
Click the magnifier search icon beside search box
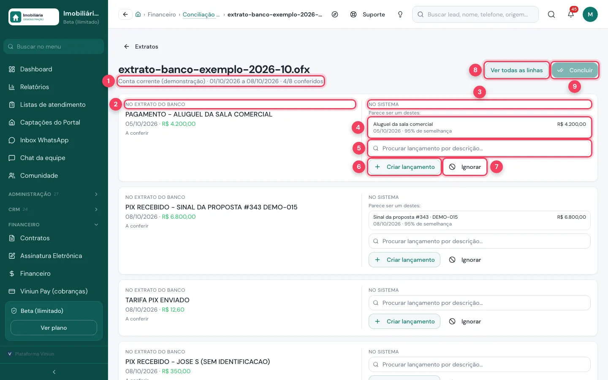click(551, 14)
